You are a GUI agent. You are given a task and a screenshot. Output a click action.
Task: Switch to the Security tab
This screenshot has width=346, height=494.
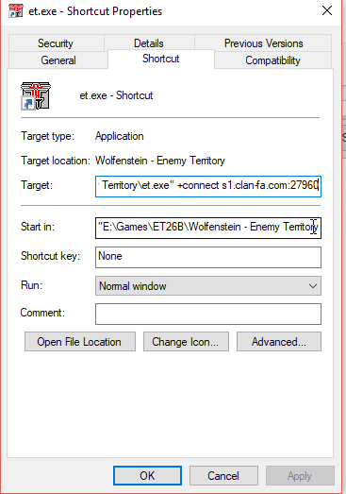point(56,43)
